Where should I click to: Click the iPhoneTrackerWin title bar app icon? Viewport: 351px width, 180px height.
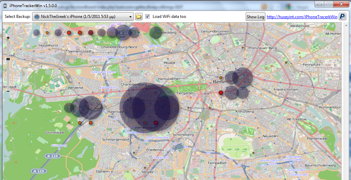pyautogui.click(x=5, y=5)
